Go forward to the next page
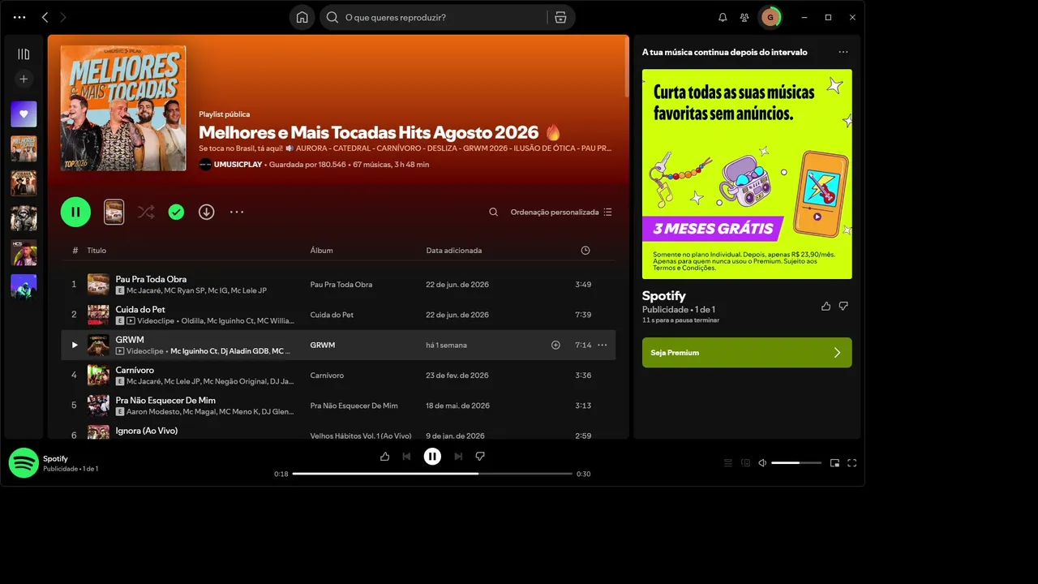The width and height of the screenshot is (1038, 584). (x=63, y=17)
